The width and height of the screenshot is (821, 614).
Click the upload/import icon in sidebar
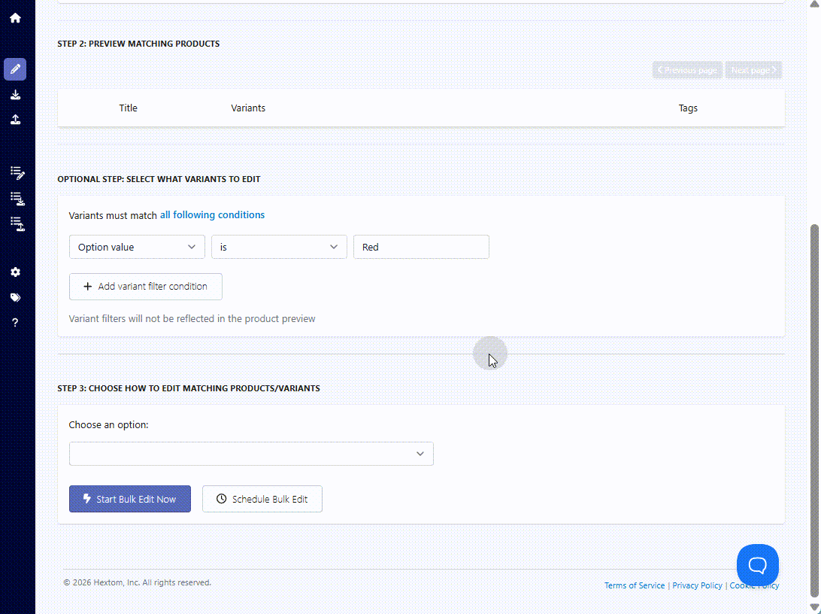pos(15,120)
